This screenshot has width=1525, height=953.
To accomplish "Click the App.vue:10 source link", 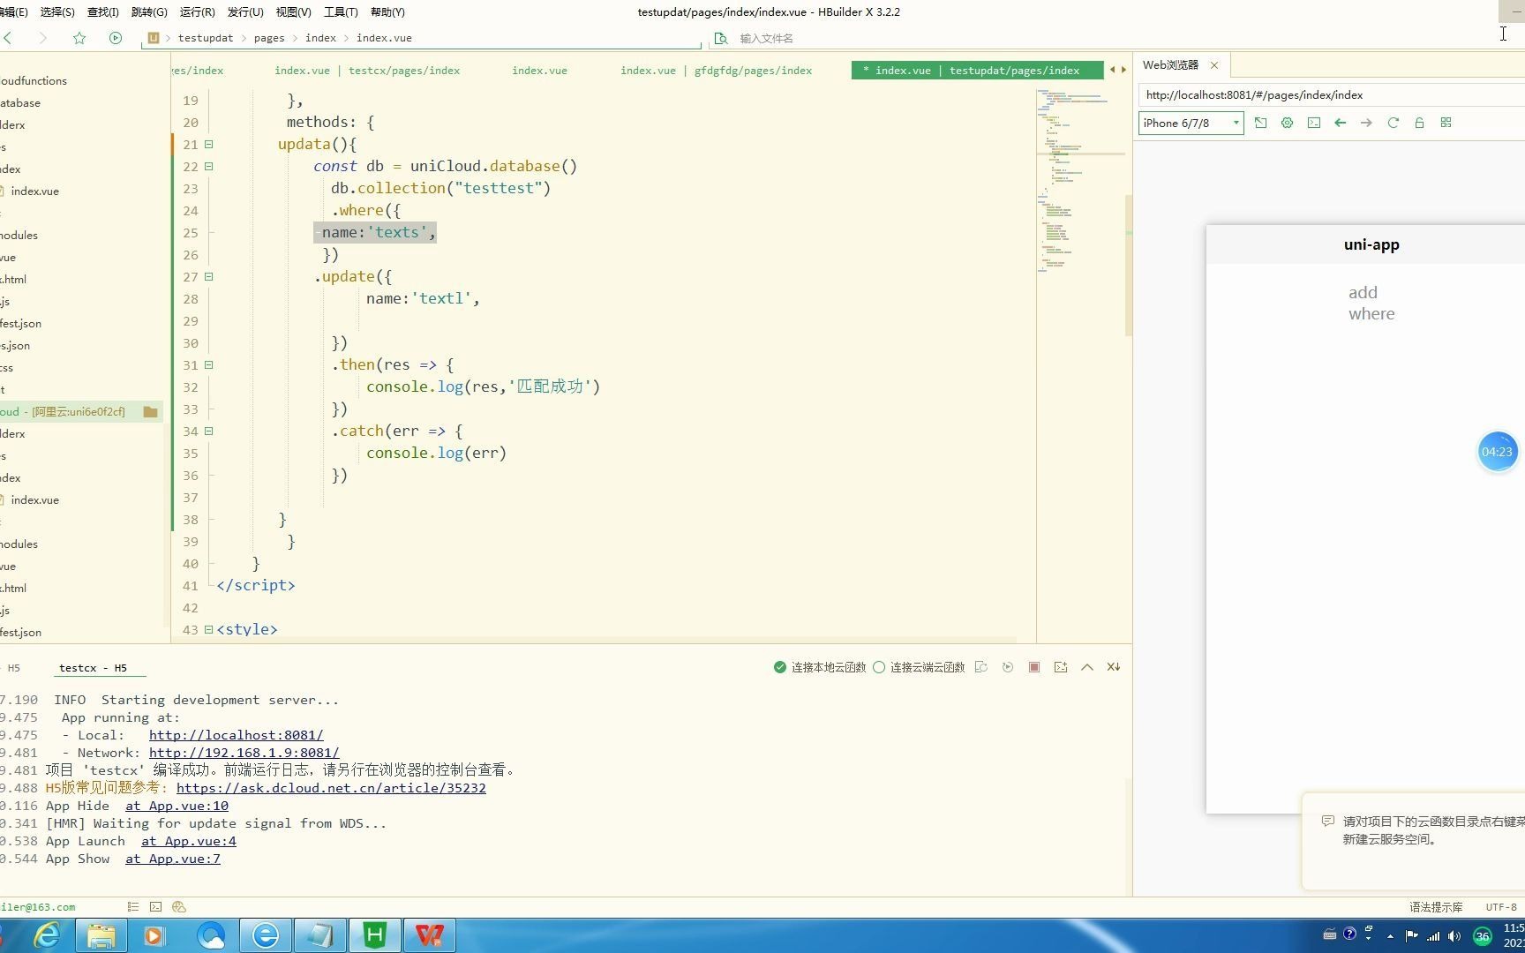I will [x=177, y=806].
